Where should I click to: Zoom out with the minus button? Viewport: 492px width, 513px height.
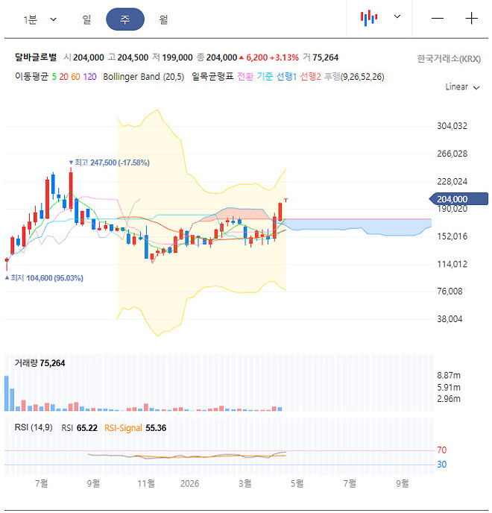tap(438, 19)
